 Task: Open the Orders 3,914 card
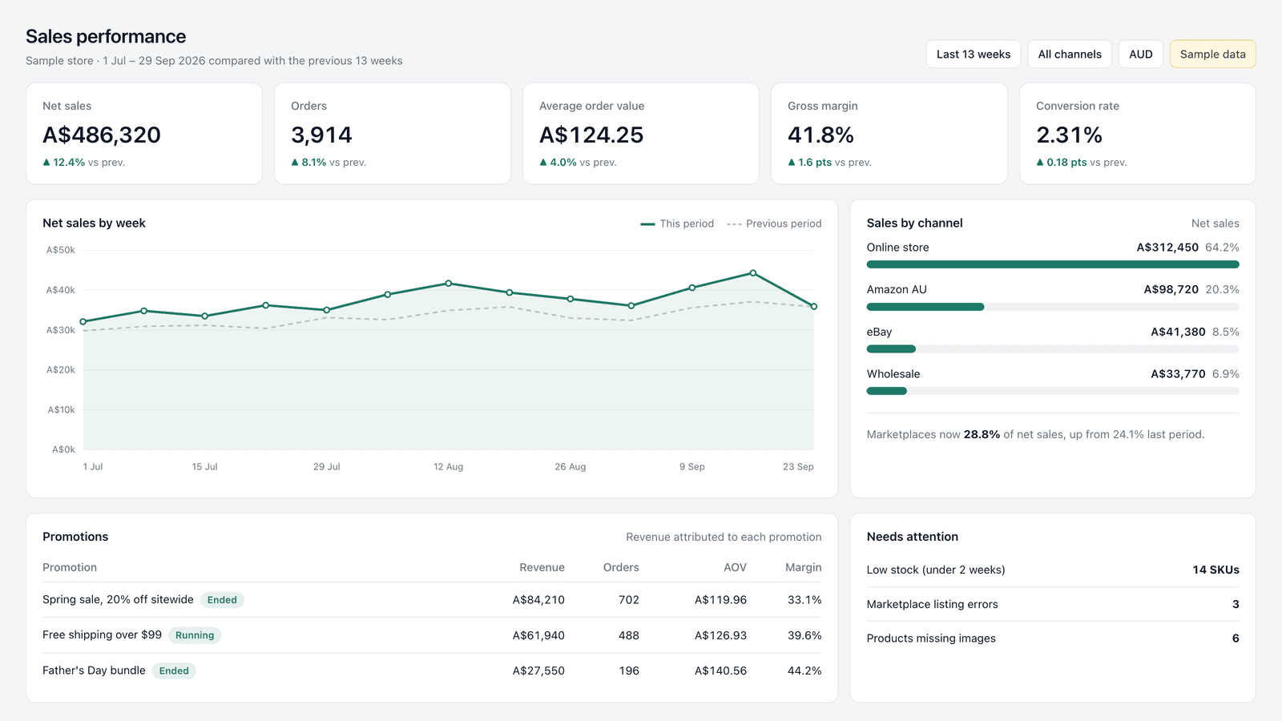point(393,134)
